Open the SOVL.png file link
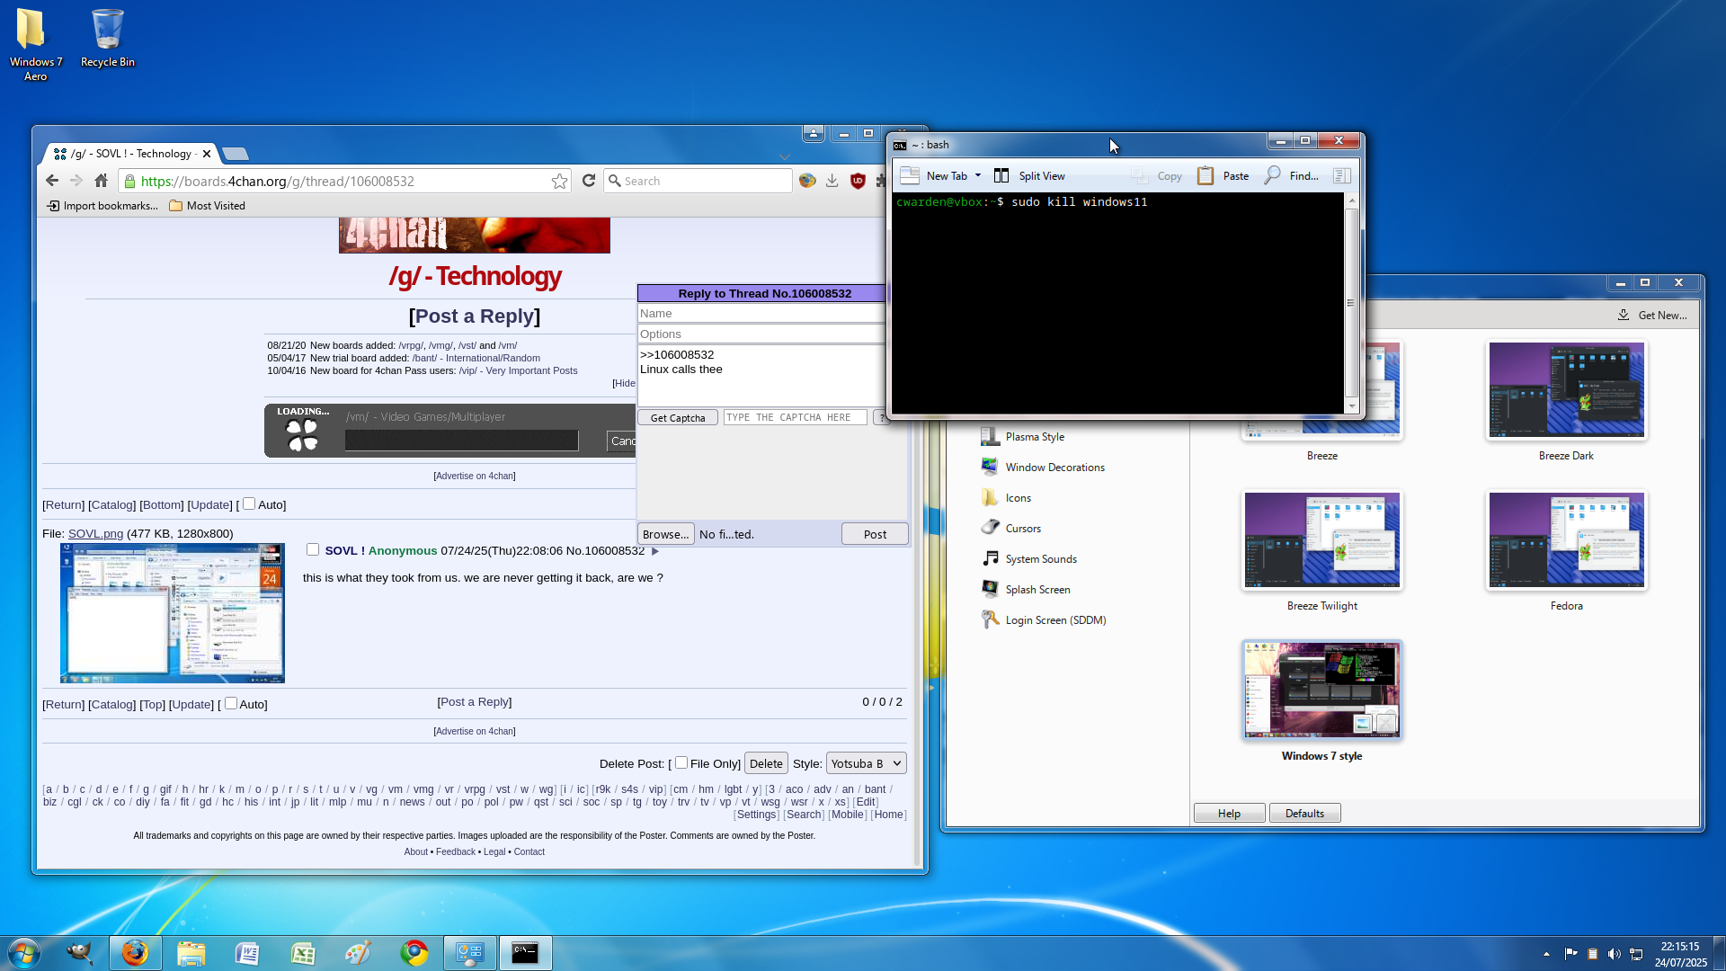 (x=95, y=534)
